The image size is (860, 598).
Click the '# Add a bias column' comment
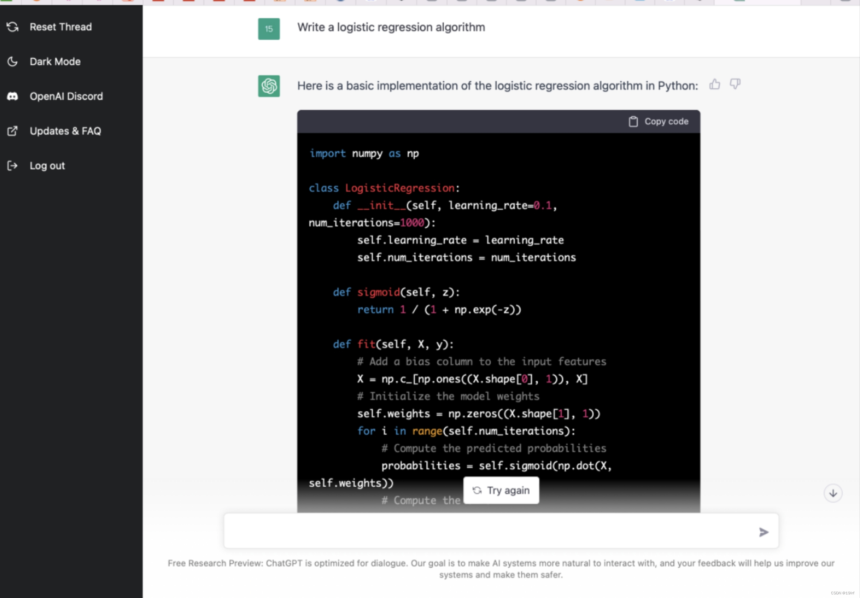click(x=482, y=362)
